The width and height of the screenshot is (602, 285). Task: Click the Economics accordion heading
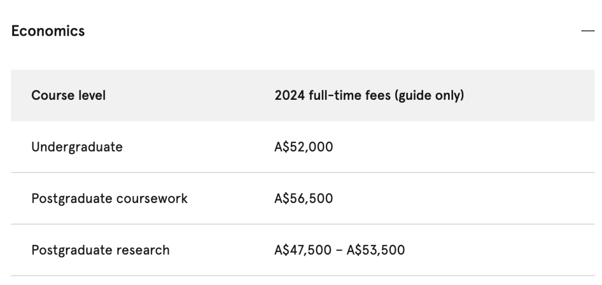[48, 31]
